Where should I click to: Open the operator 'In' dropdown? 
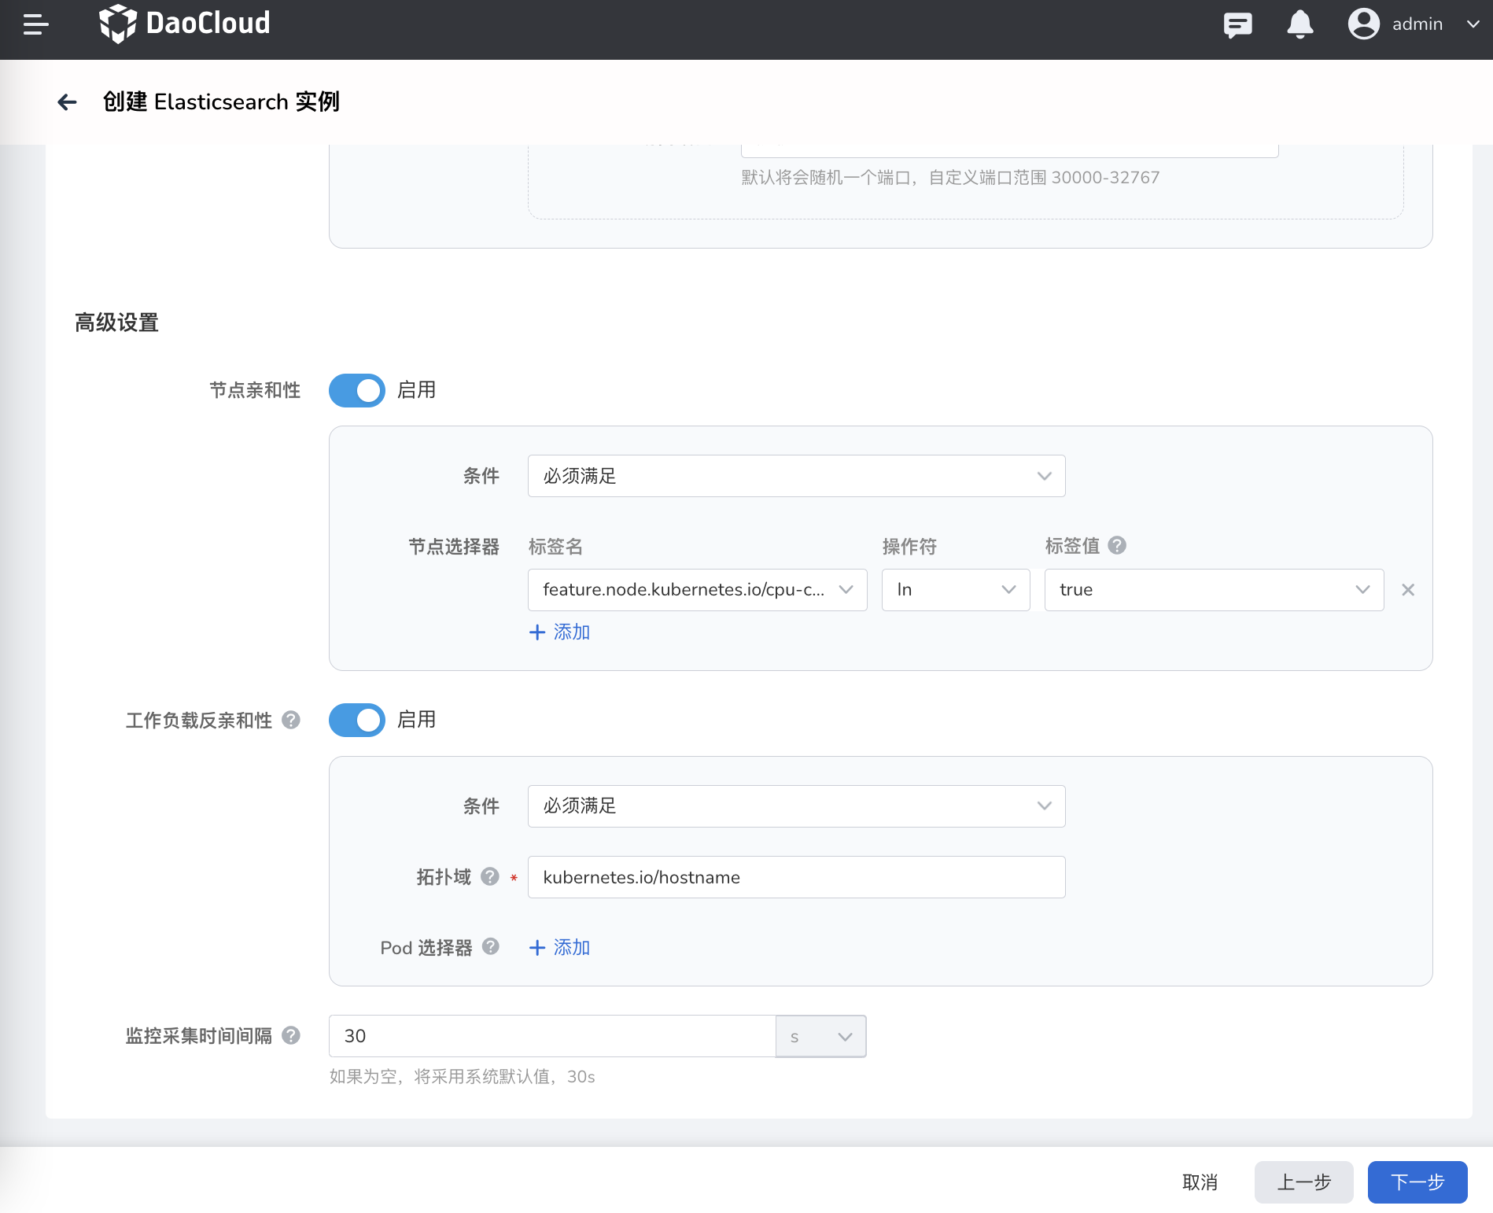tap(955, 590)
